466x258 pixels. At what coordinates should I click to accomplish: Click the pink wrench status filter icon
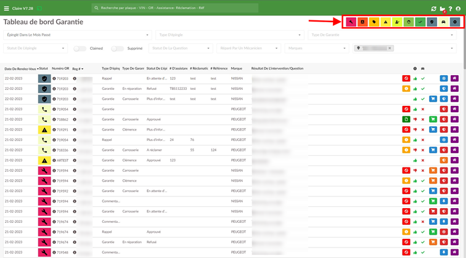tap(351, 22)
